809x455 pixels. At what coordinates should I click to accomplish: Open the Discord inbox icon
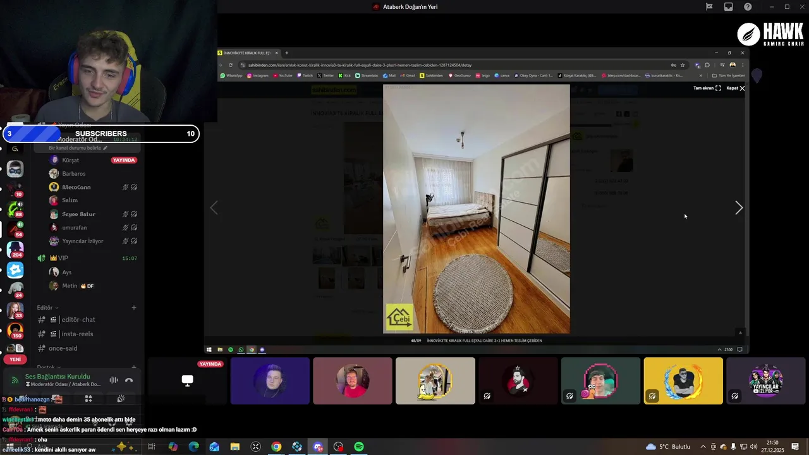tap(729, 7)
